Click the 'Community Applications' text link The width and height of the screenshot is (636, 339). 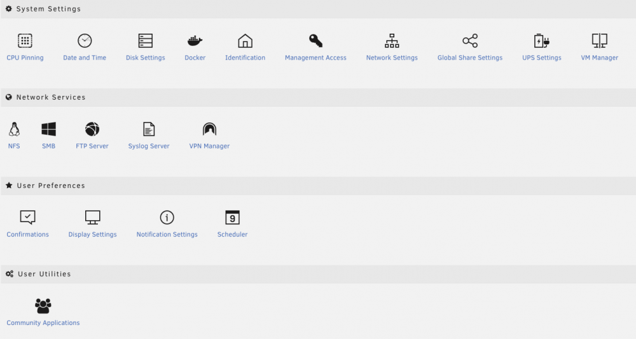pyautogui.click(x=43, y=322)
